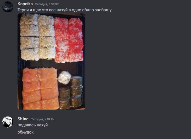Click the salmon rolls in photo

tap(40, 89)
